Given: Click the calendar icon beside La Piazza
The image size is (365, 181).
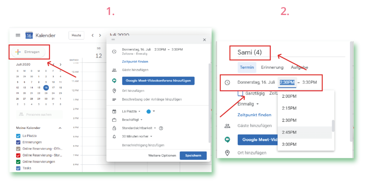Looking at the screenshot, I should 114,111.
